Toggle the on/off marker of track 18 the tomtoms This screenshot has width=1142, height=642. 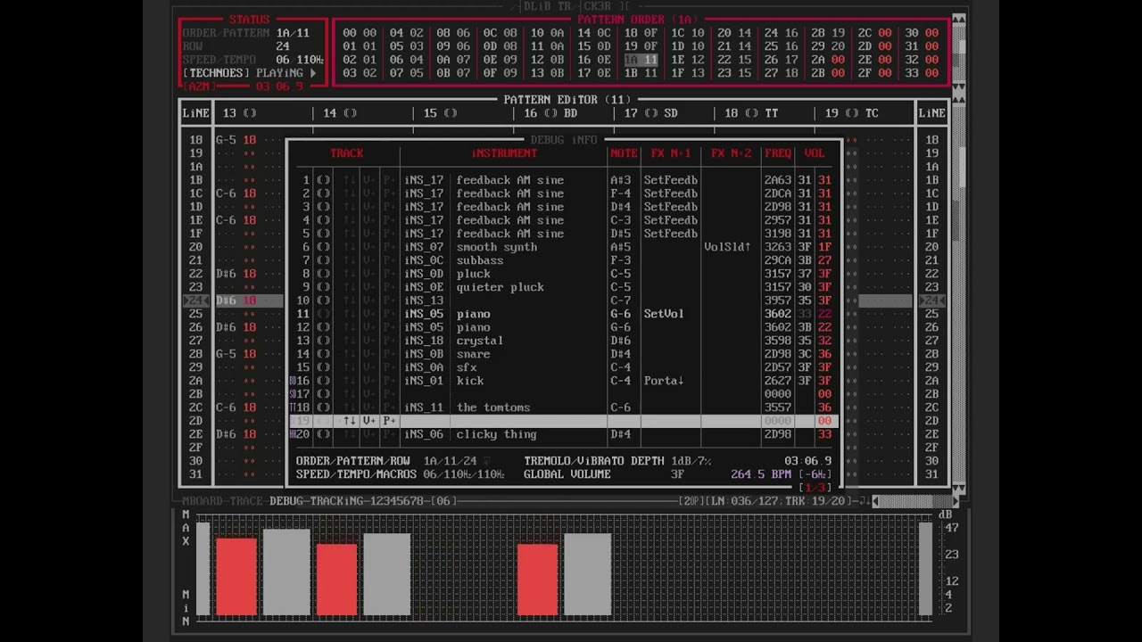coord(323,407)
